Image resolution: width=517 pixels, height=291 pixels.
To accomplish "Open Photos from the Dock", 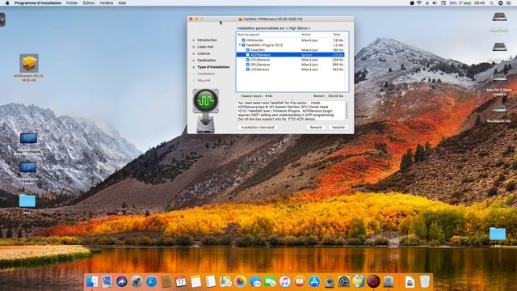I will [x=241, y=281].
